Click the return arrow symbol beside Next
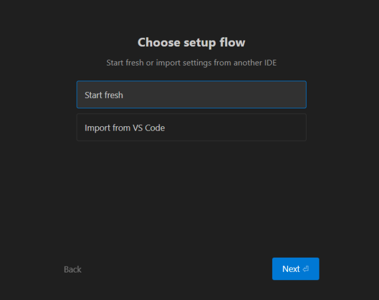This screenshot has height=300, width=379. click(x=306, y=269)
